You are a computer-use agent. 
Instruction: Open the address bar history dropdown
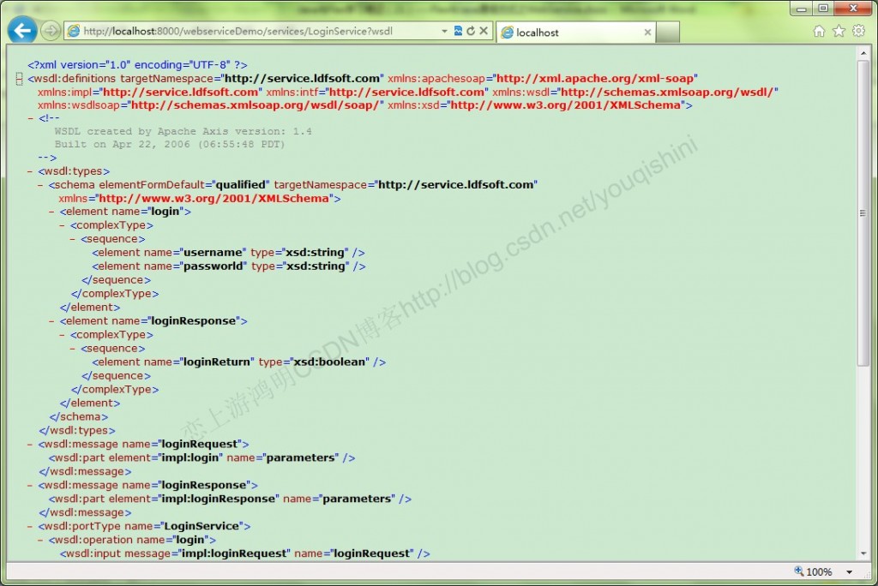click(445, 29)
